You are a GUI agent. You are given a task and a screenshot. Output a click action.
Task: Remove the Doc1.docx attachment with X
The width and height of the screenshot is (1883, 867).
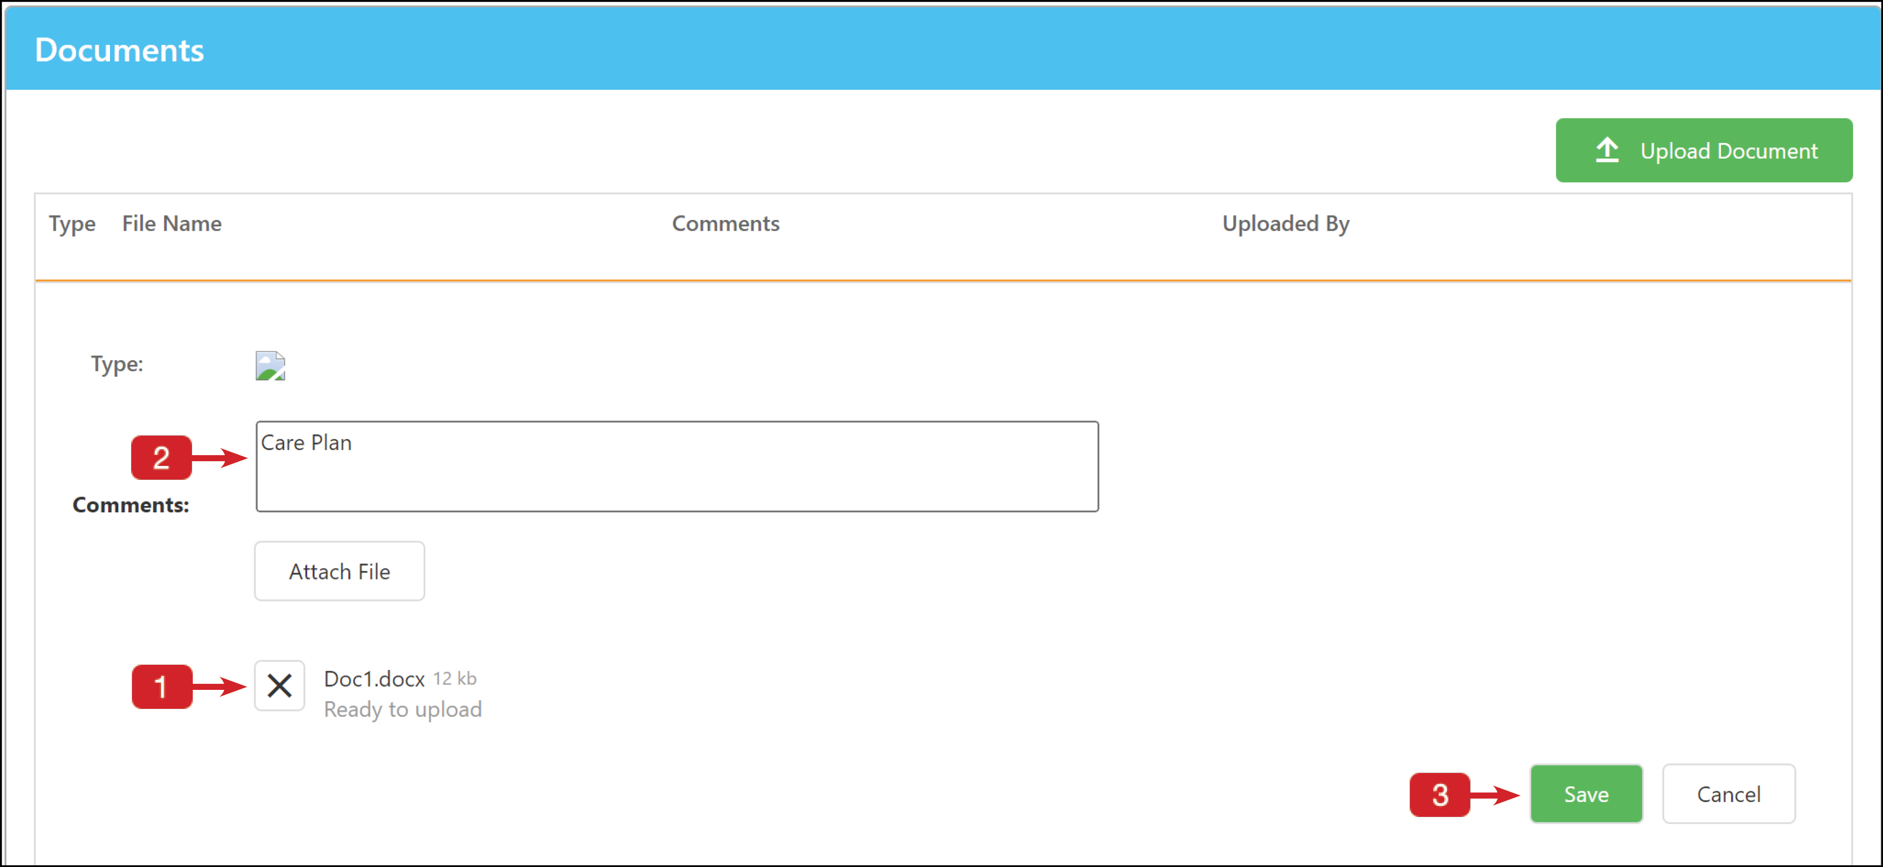click(x=279, y=686)
